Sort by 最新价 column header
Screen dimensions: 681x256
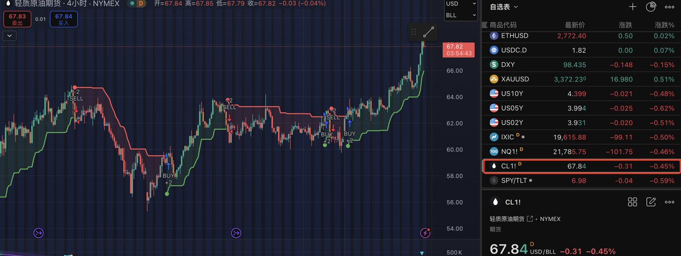pos(575,25)
